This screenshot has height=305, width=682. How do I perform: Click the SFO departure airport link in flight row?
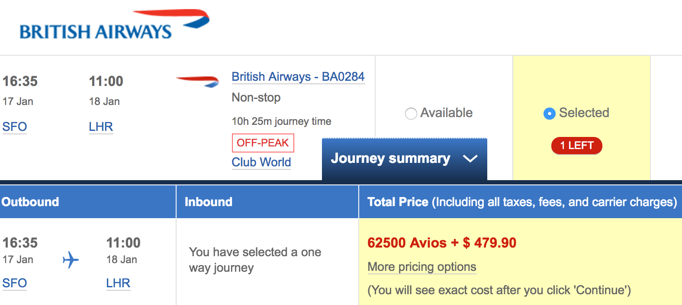pos(15,127)
